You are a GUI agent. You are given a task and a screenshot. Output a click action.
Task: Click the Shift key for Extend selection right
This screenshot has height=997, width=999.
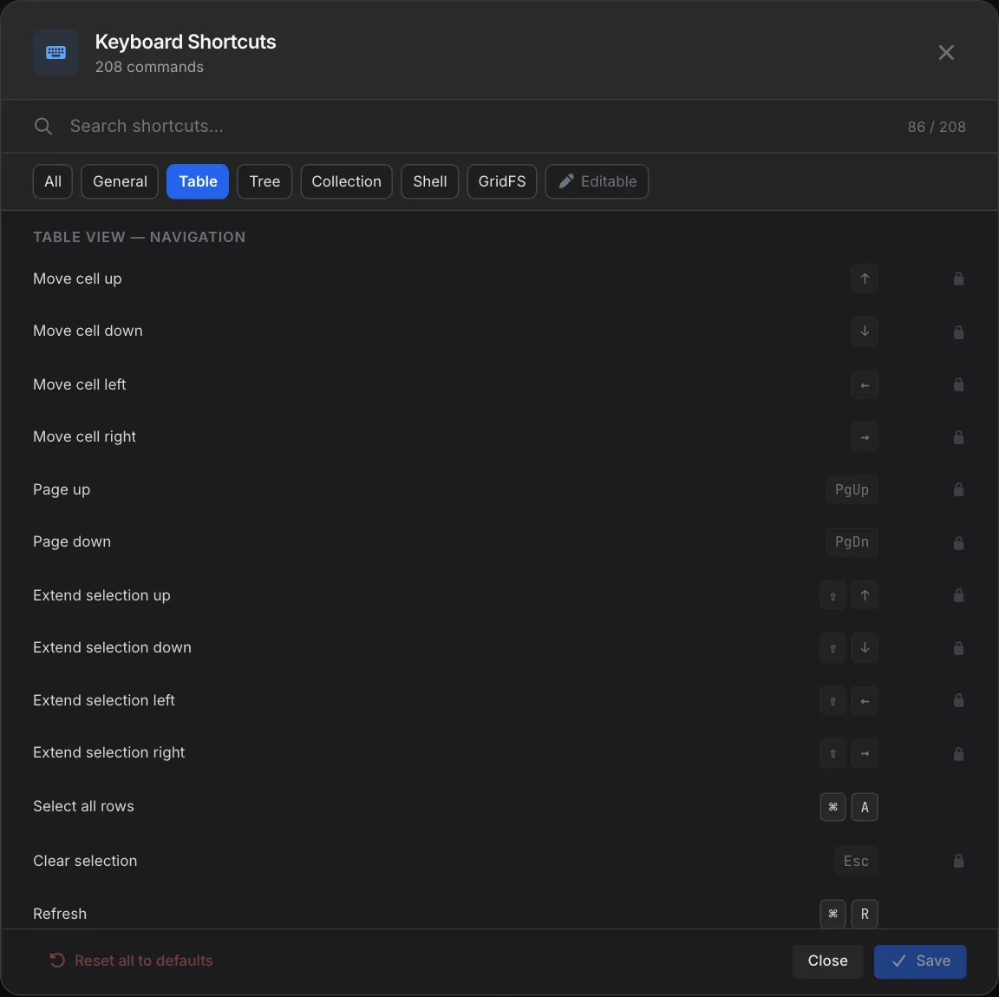832,753
